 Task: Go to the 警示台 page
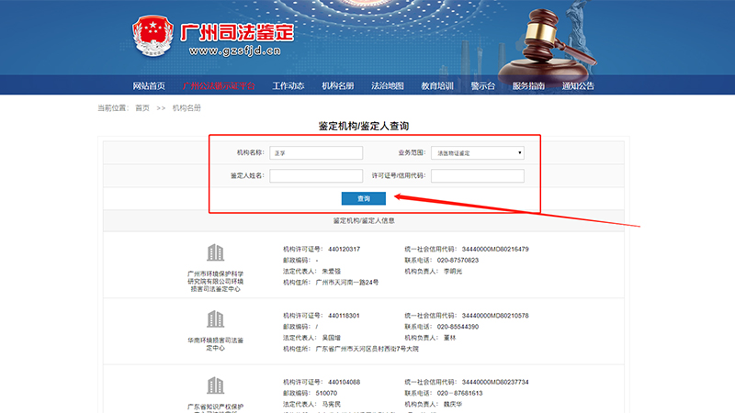(483, 86)
